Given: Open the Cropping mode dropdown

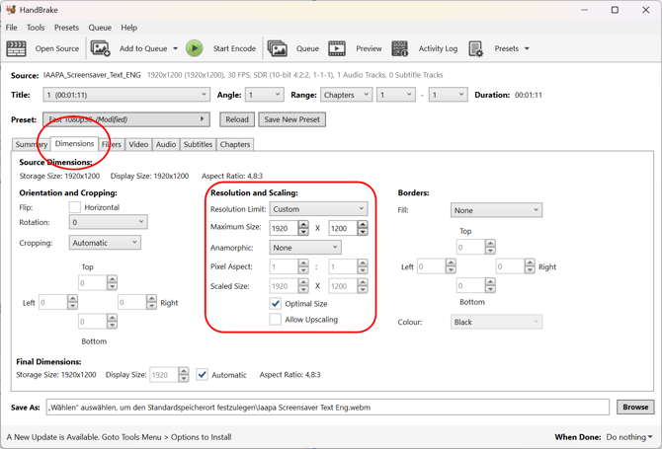Looking at the screenshot, I should (105, 243).
